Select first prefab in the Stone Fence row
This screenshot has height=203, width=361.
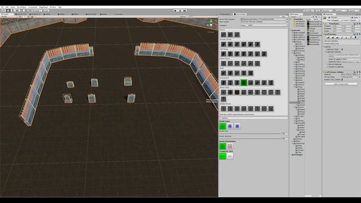tap(223, 63)
